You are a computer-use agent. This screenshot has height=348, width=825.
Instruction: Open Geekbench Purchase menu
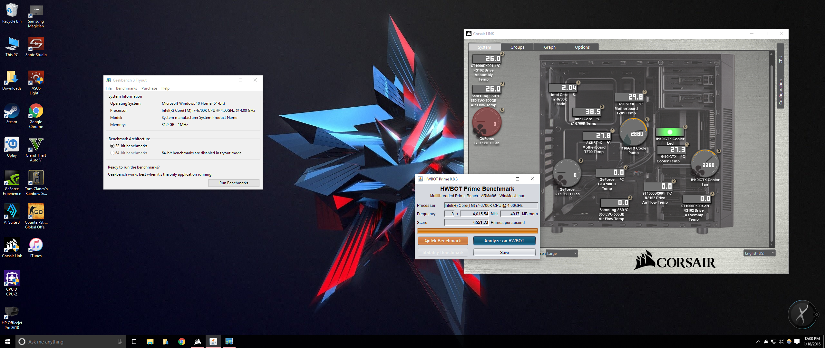click(x=149, y=88)
